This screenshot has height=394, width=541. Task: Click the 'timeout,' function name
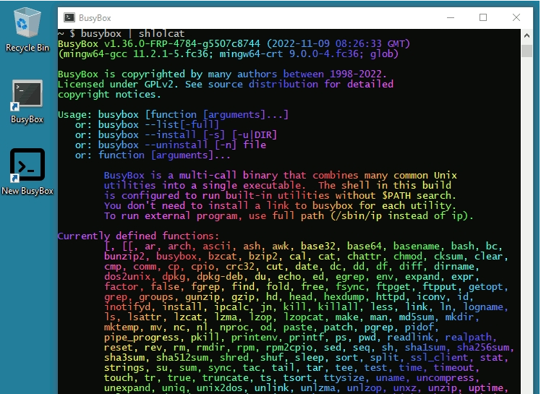(457, 368)
